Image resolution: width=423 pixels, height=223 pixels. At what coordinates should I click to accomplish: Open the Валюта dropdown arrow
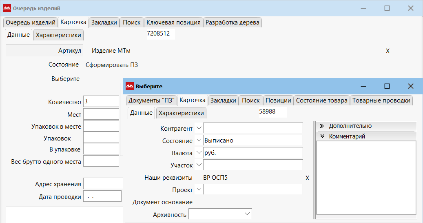(x=199, y=153)
